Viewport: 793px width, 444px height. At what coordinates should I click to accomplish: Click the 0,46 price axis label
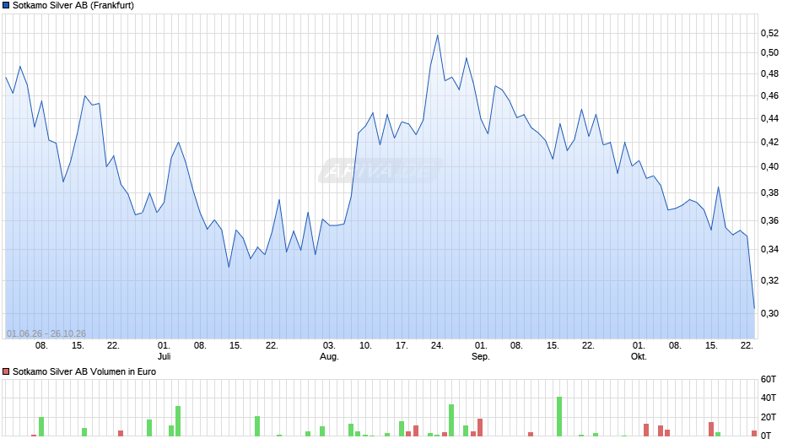pos(769,95)
